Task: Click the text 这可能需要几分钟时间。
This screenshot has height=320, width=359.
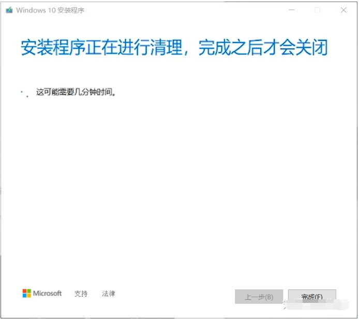Action: coord(76,92)
